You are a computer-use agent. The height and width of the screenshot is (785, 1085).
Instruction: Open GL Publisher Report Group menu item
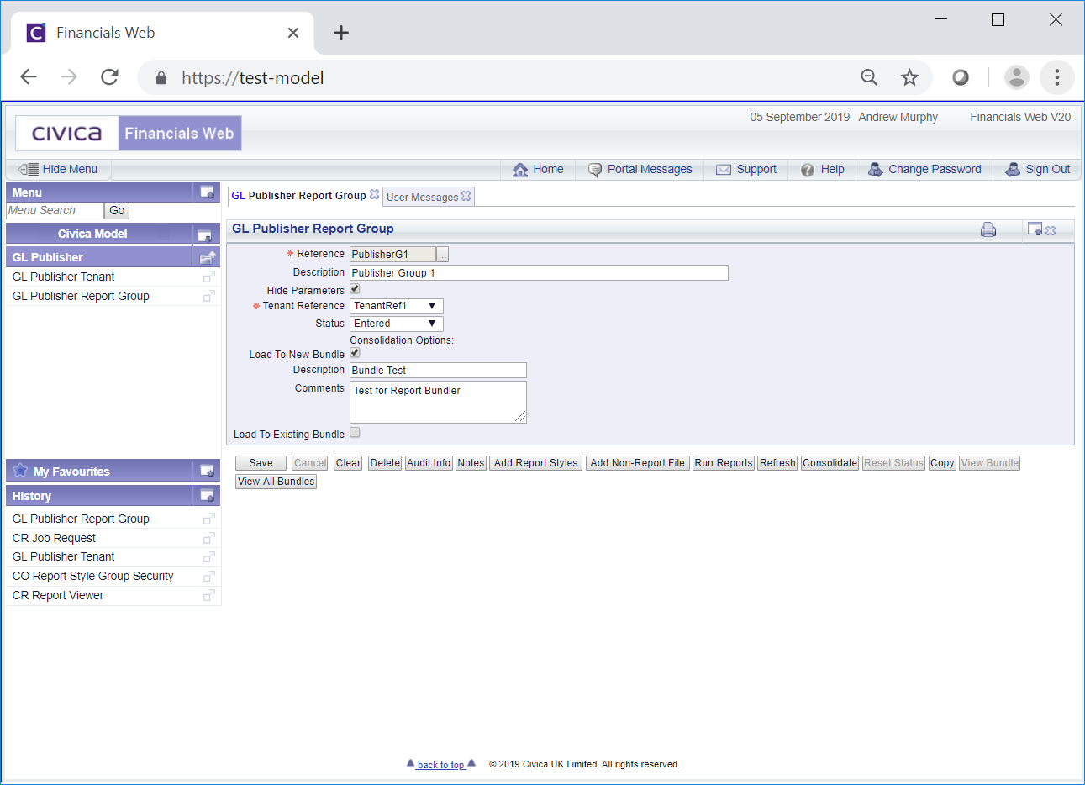[81, 296]
